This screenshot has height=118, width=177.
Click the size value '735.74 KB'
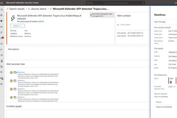pyautogui.click(x=172, y=64)
